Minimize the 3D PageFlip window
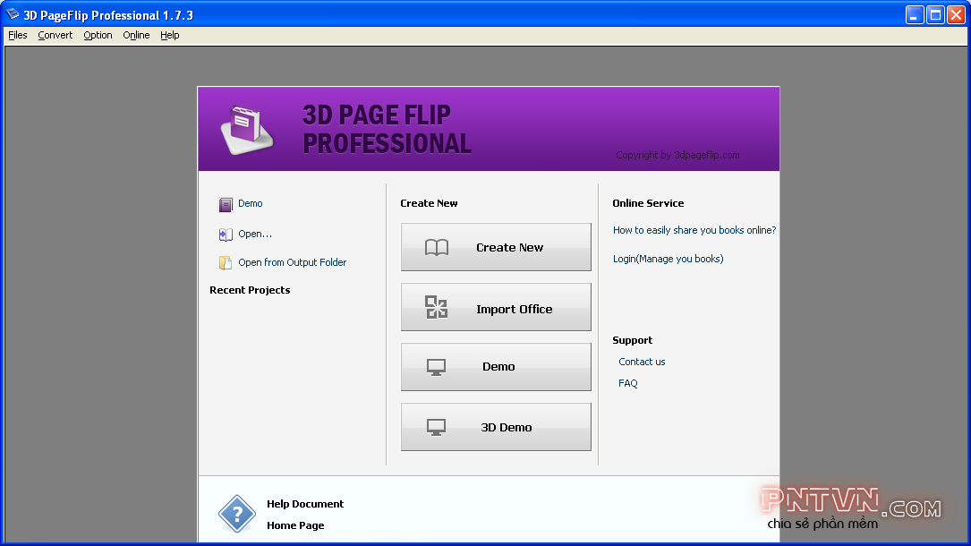This screenshot has width=971, height=546. [x=914, y=15]
